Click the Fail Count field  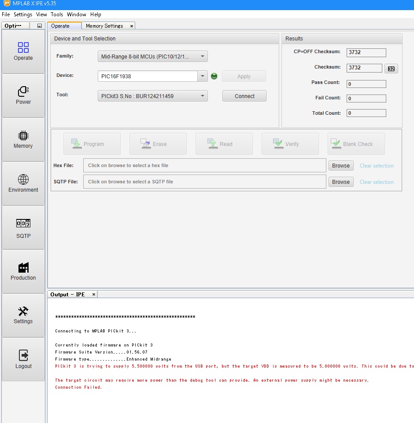coord(366,98)
